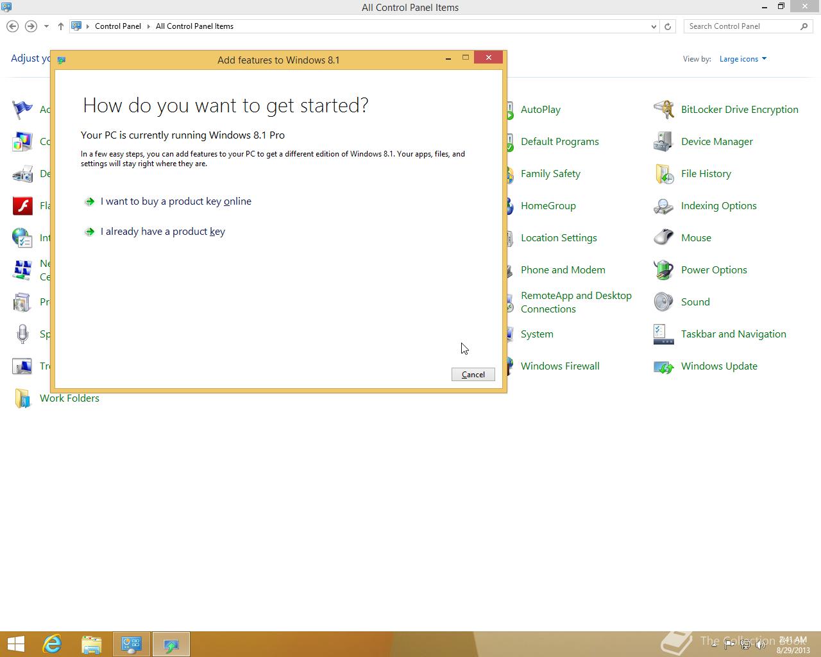Open the Windows Firewall link
This screenshot has width=821, height=657.
coord(560,366)
